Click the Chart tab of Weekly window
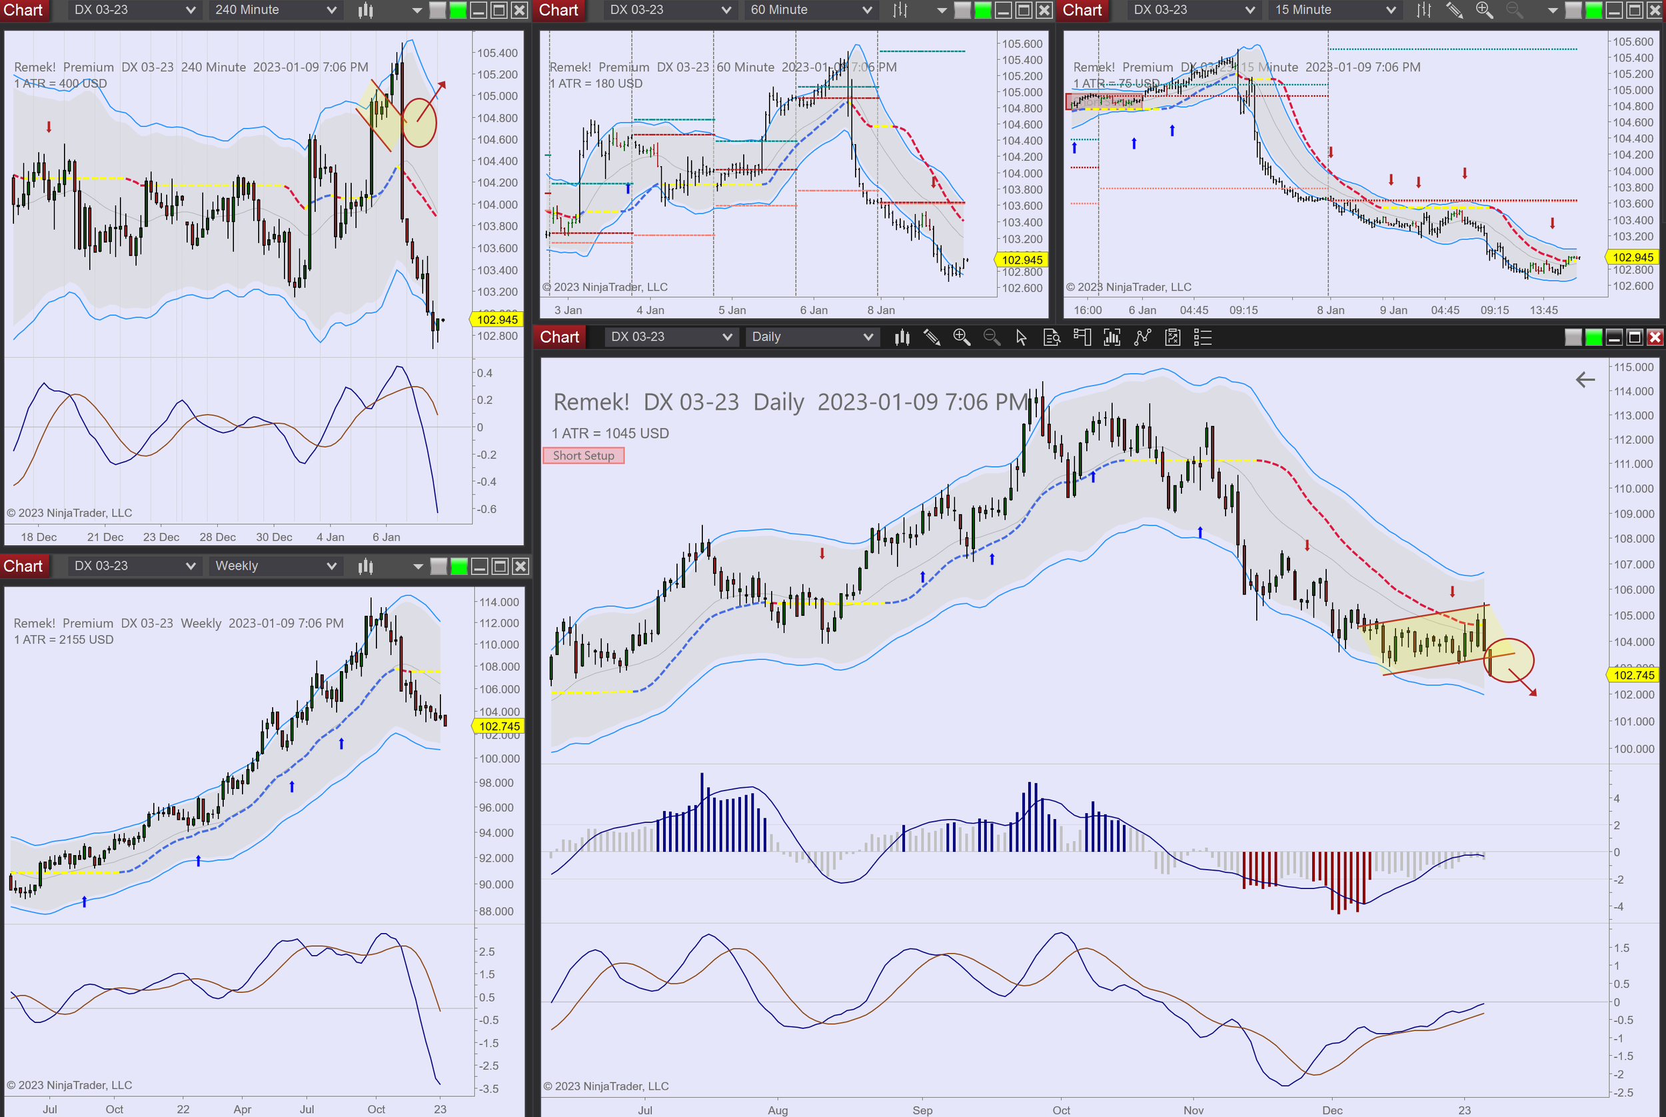 (x=23, y=566)
